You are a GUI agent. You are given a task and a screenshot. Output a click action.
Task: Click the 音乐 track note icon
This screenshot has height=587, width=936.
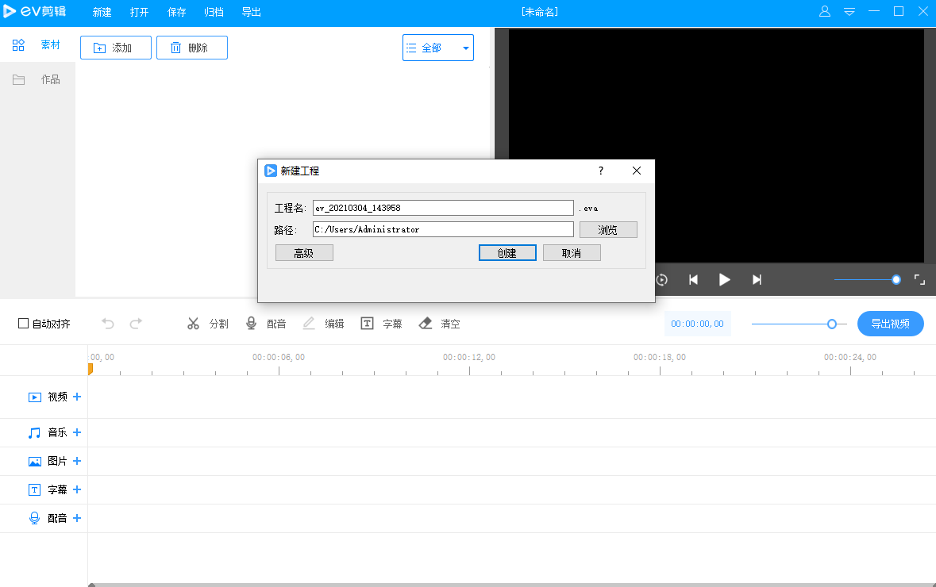click(x=35, y=433)
